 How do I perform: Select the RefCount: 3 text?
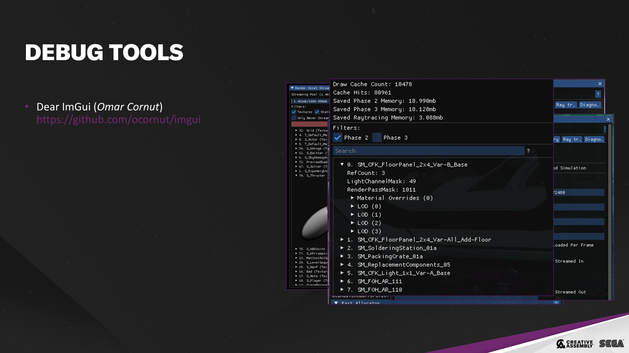(x=366, y=173)
